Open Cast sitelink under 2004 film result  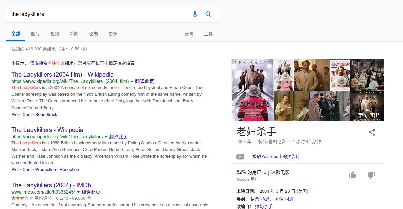coord(27,114)
